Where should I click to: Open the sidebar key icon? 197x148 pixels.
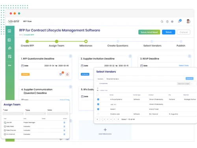click(x=9, y=65)
